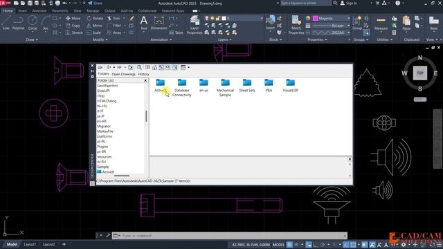443x249 pixels.
Task: Expand the Draw panel
Action: [x=32, y=40]
